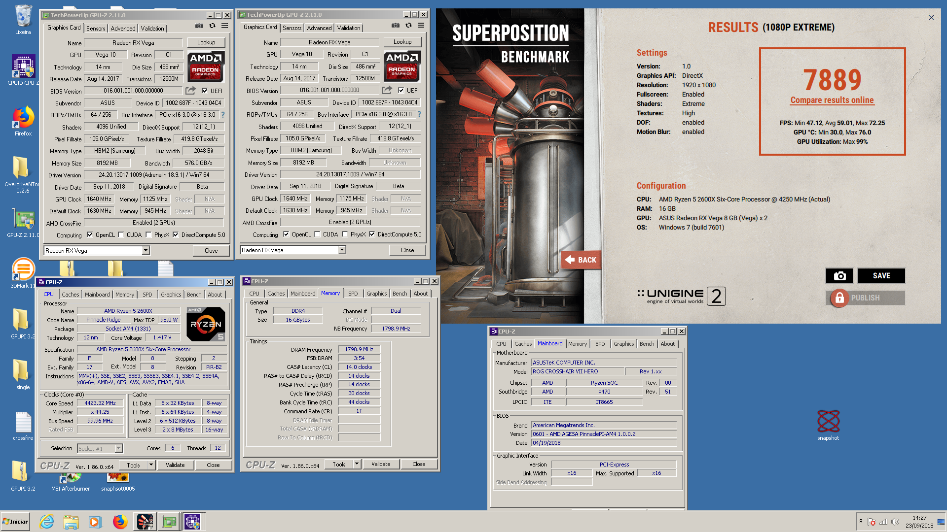
Task: Open the Validation tab in left GPU-Z
Action: tap(152, 29)
